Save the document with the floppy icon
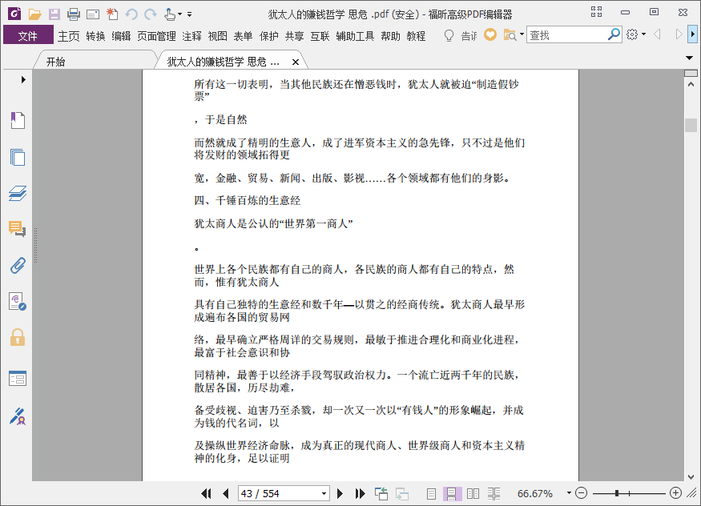 54,14
